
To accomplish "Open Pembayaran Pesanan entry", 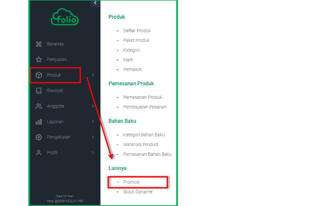I will click(x=144, y=107).
